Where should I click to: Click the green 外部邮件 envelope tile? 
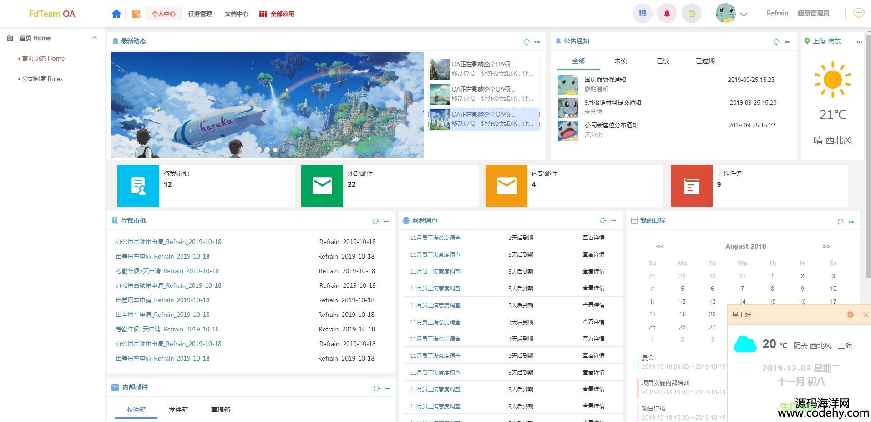pyautogui.click(x=322, y=186)
